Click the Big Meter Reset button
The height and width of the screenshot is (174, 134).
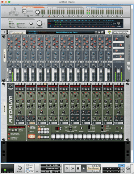coord(118,23)
